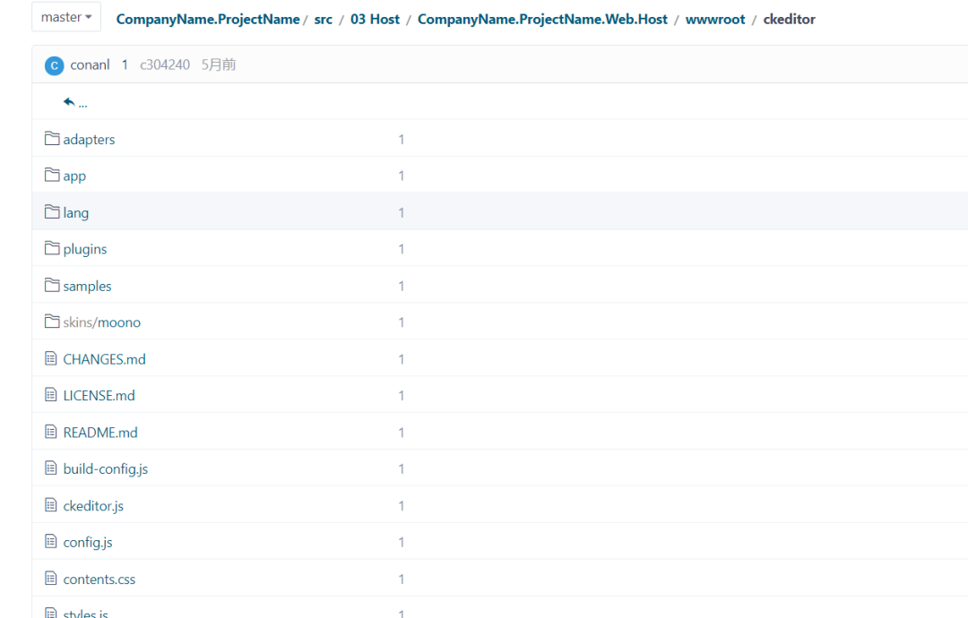Open the README.md file
This screenshot has width=968, height=618.
click(x=99, y=432)
